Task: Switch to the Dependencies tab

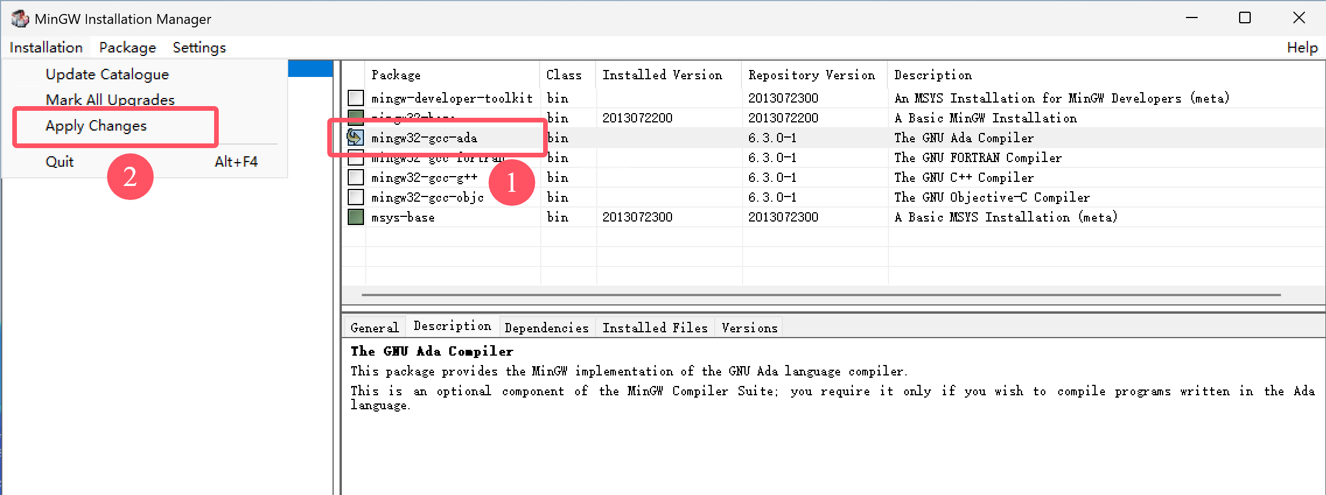Action: tap(546, 328)
